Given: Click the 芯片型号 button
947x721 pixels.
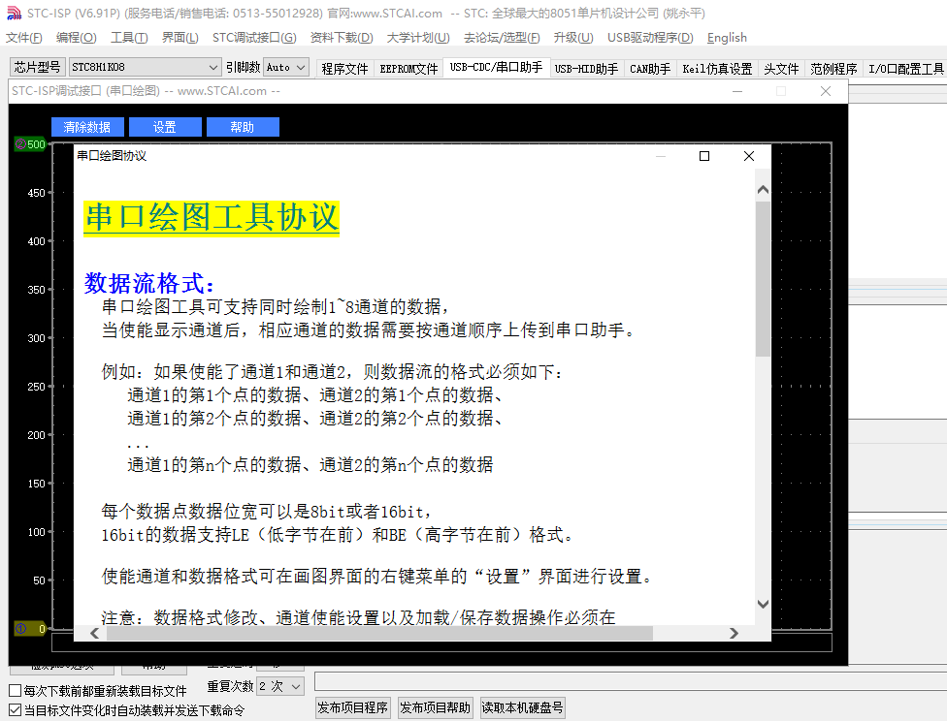Looking at the screenshot, I should click(38, 67).
